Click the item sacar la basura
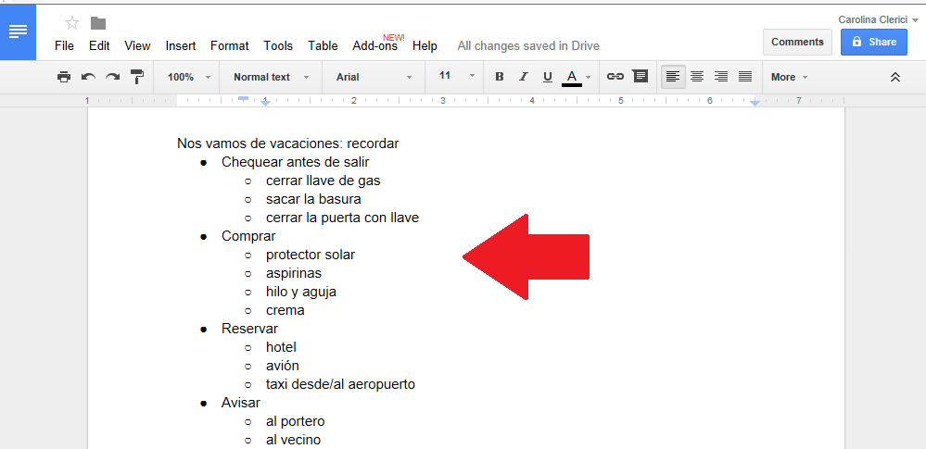926x449 pixels. (x=313, y=199)
